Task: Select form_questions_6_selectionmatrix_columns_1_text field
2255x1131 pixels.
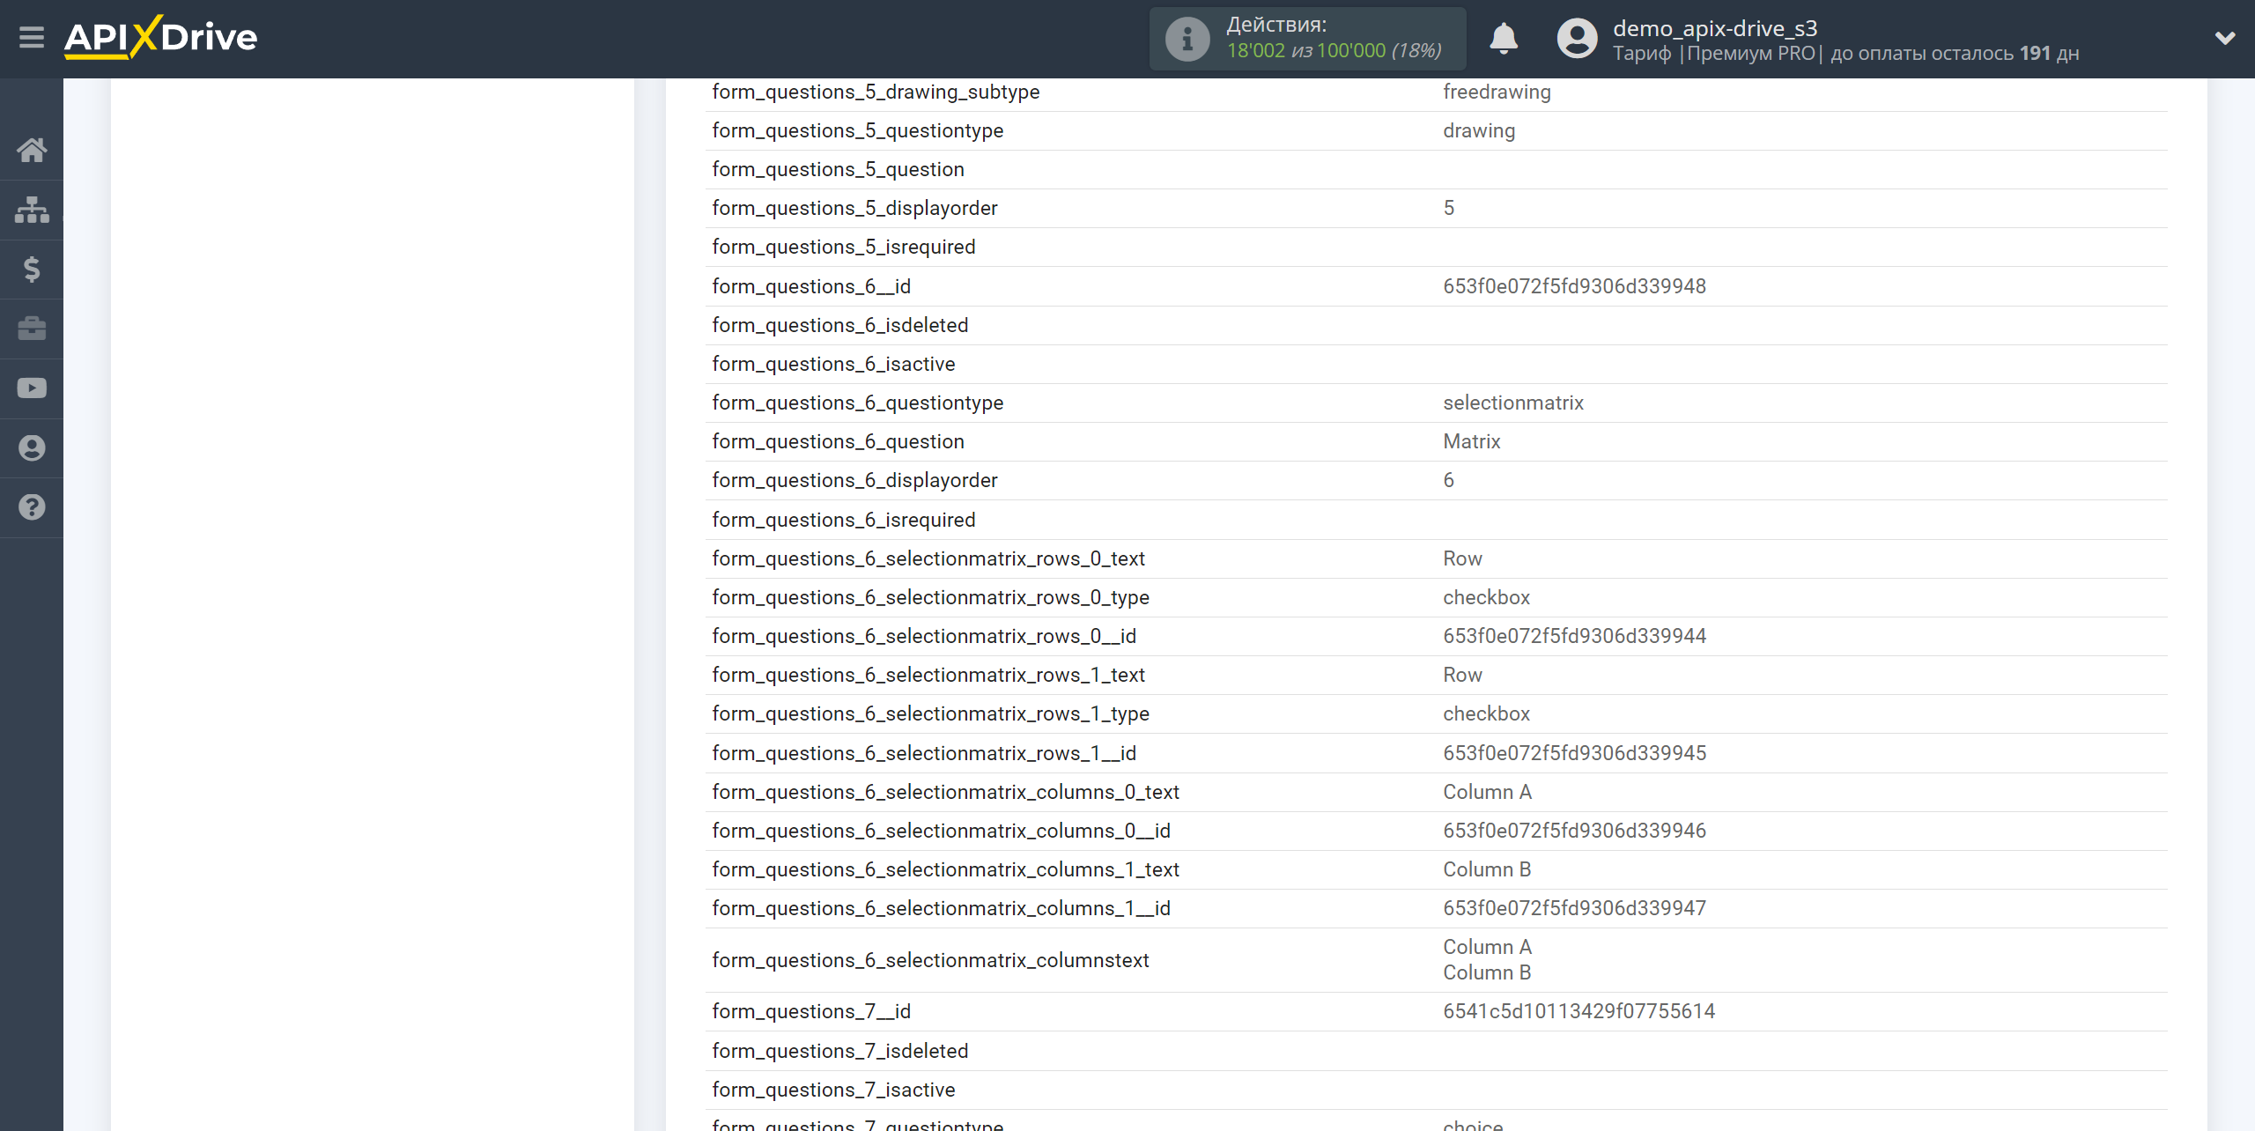Action: point(945,869)
